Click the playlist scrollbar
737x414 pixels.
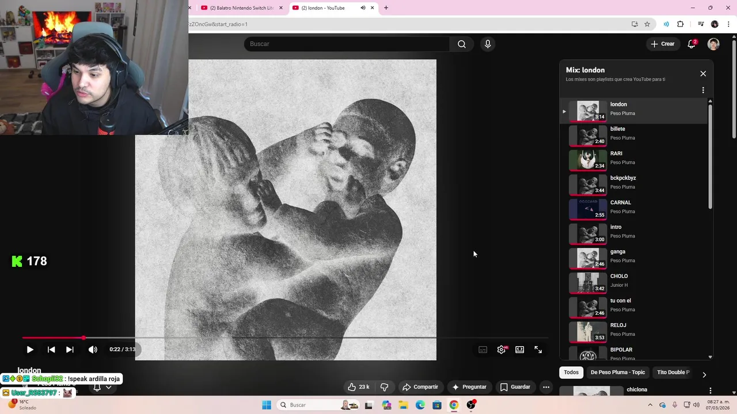click(710, 156)
